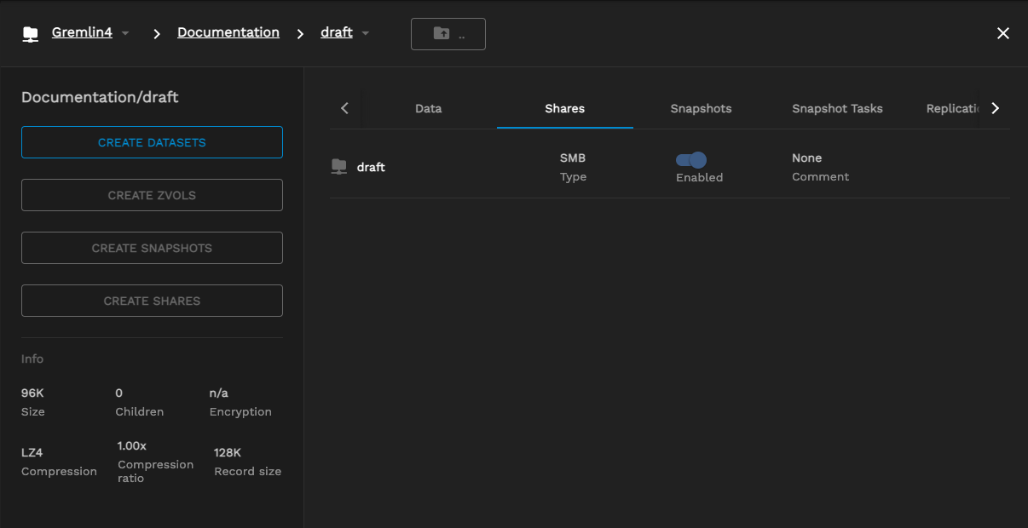Open the Snapshots tab
This screenshot has height=528, width=1028.
[701, 108]
